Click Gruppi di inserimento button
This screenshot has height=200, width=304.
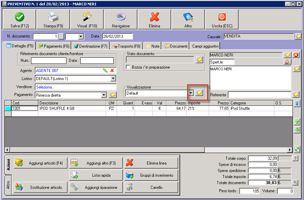click(151, 175)
